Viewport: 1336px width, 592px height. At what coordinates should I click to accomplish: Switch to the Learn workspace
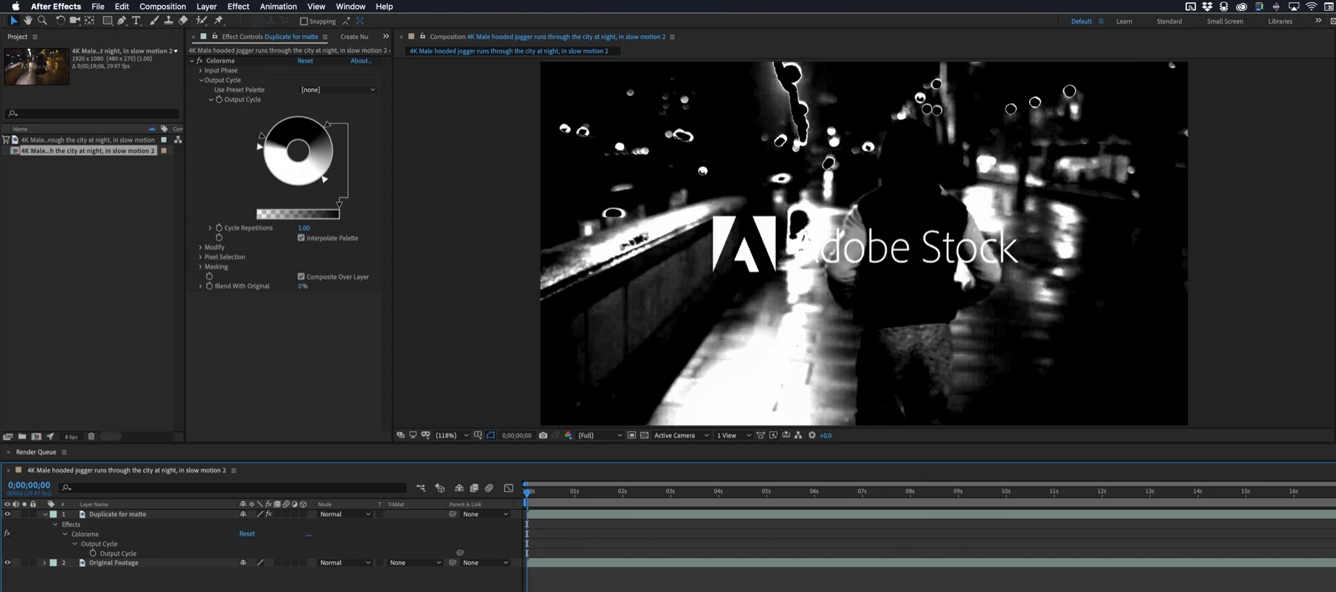tap(1124, 22)
